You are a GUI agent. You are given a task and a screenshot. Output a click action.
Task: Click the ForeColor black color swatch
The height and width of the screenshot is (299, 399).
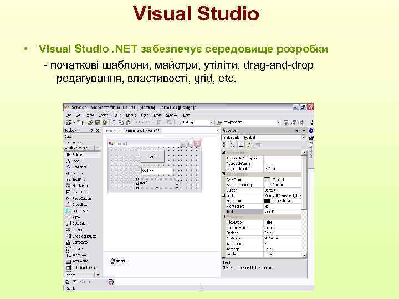click(267, 201)
